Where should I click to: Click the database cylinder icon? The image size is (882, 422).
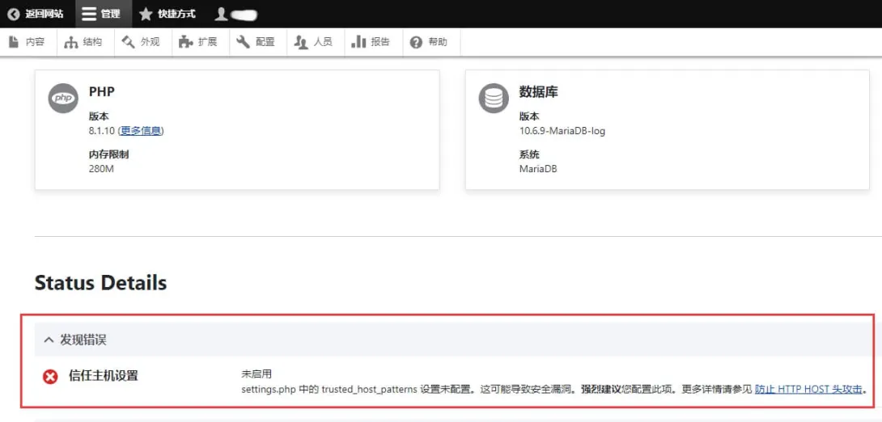pos(494,98)
